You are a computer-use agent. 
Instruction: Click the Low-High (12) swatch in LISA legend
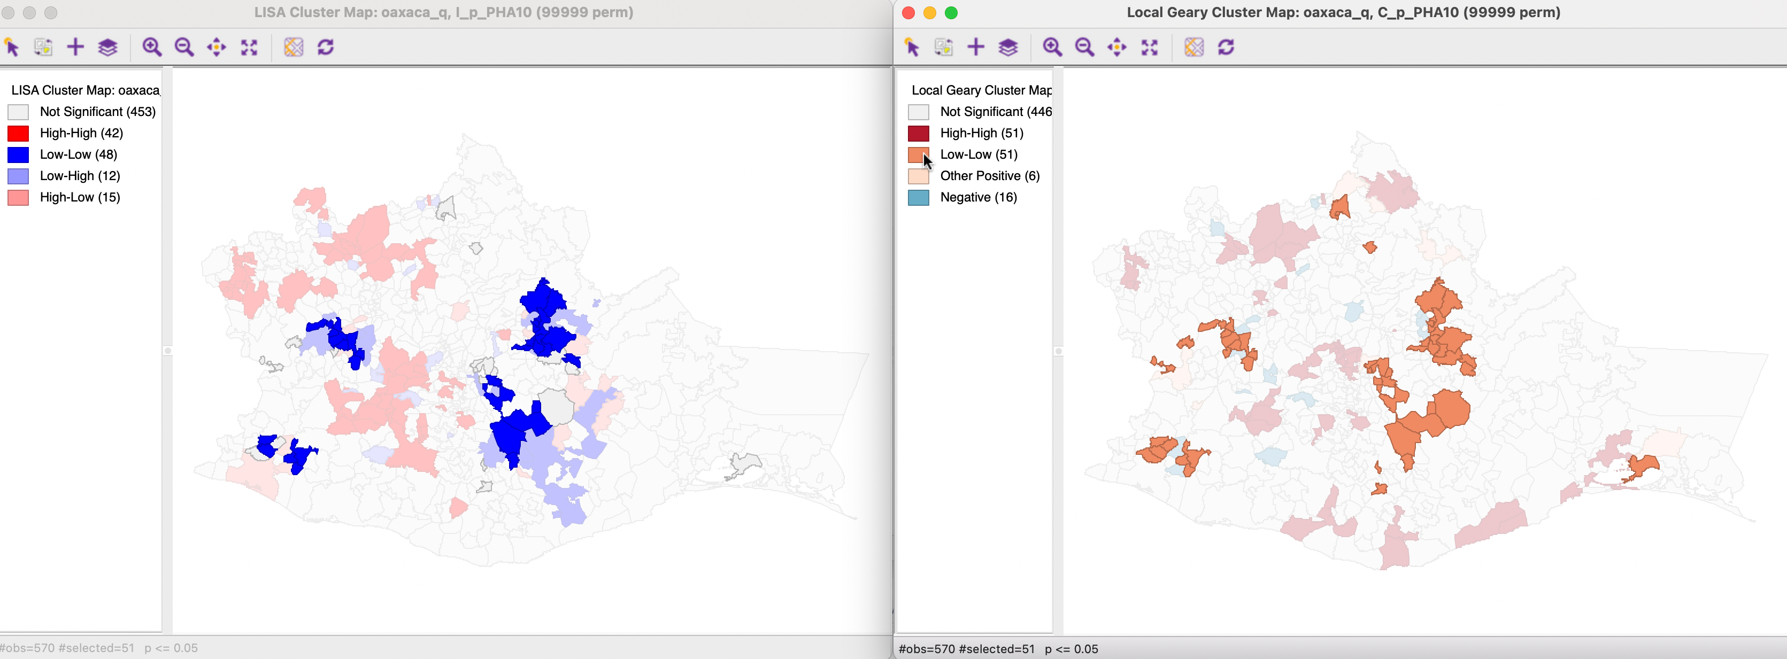tap(18, 176)
